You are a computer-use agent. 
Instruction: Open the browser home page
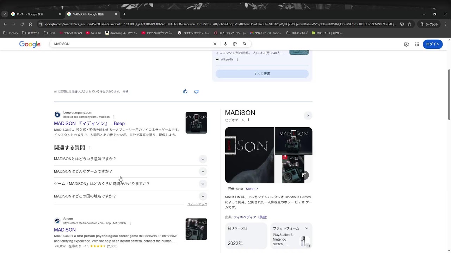(x=31, y=24)
